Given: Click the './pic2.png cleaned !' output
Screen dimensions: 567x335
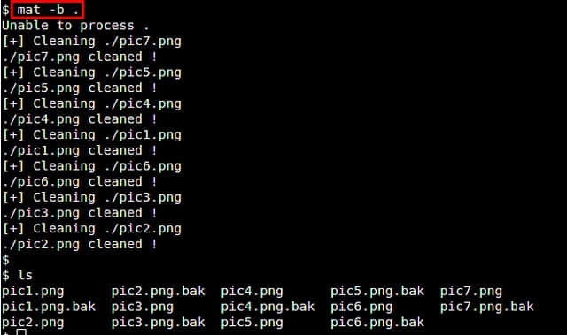Looking at the screenshot, I should (x=79, y=245).
